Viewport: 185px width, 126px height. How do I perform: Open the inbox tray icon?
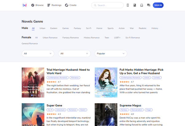(142, 5)
